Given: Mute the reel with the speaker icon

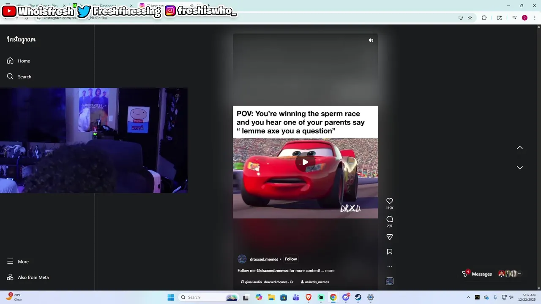Looking at the screenshot, I should tap(371, 41).
